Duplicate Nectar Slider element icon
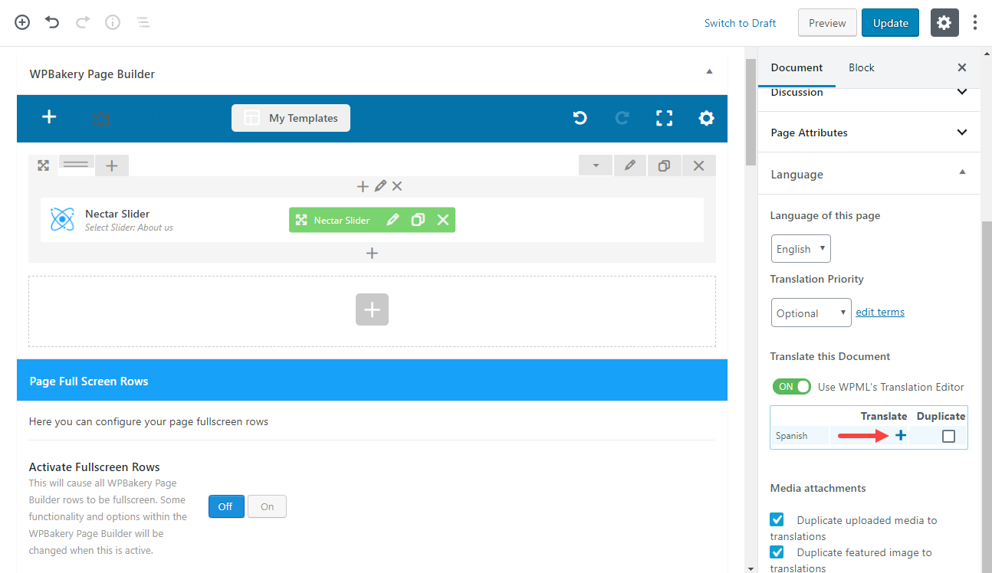 pyautogui.click(x=418, y=220)
